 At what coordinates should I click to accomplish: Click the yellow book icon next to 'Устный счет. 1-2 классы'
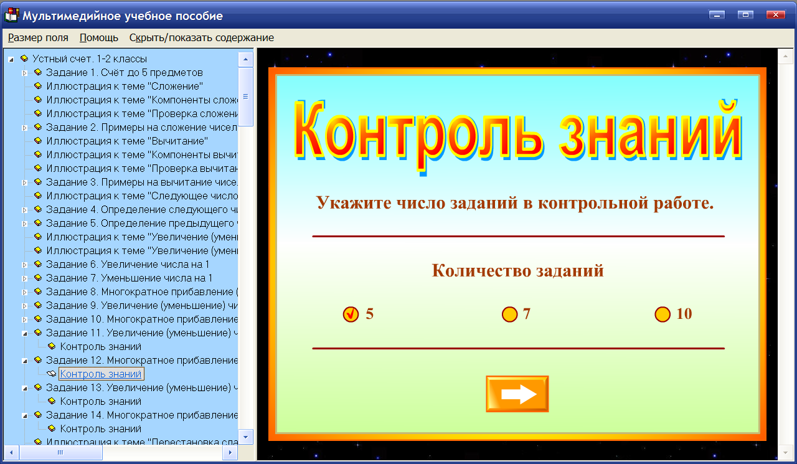tap(24, 59)
